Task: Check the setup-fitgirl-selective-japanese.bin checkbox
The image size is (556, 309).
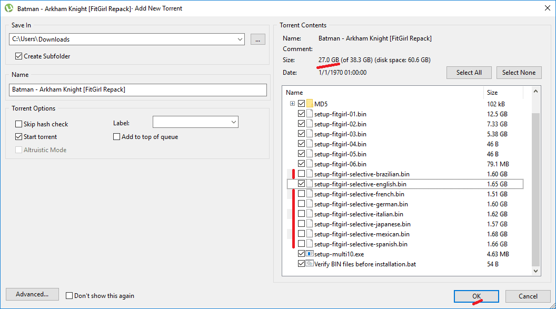Action: point(301,224)
